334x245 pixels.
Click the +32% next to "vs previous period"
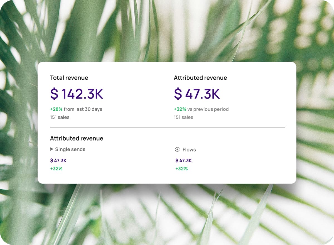180,109
